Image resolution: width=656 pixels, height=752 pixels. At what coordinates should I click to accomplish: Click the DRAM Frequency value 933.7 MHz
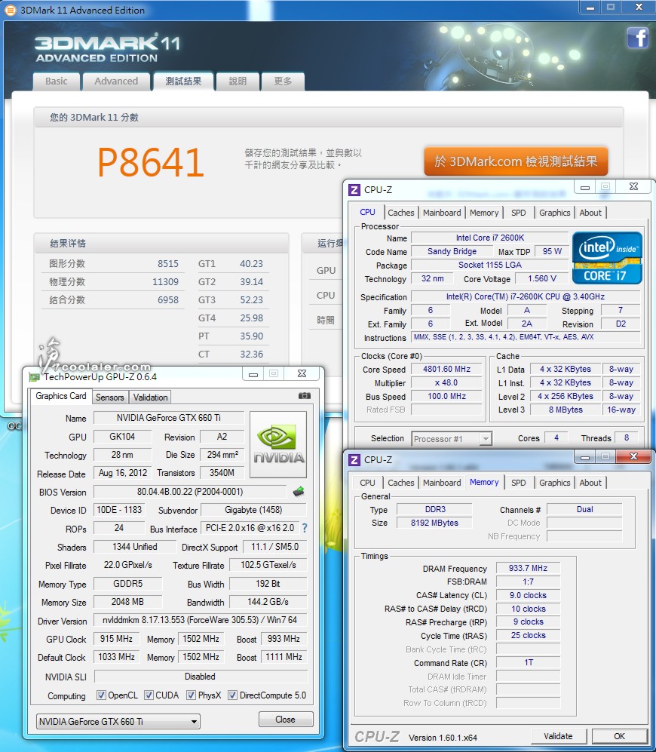click(x=528, y=568)
